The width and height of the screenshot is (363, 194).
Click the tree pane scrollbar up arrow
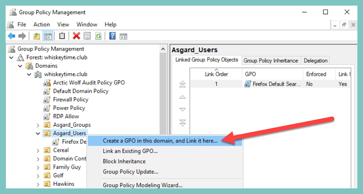[x=163, y=49]
